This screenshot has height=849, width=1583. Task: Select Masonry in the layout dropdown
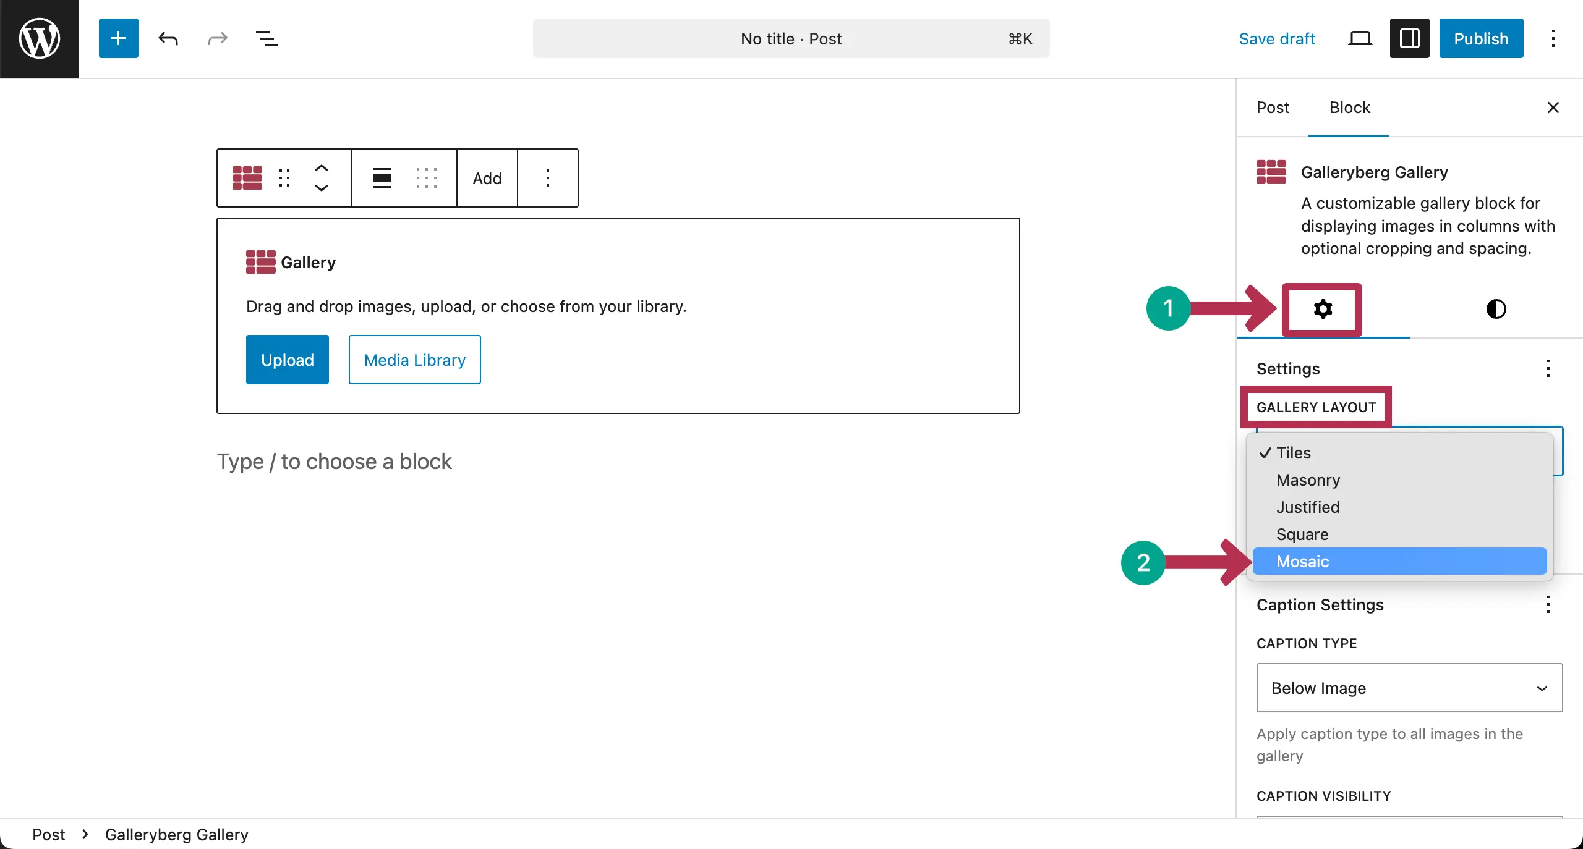pos(1308,480)
